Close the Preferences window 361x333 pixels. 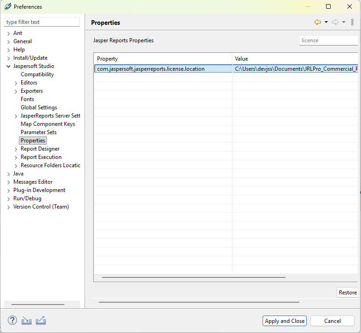[349, 7]
